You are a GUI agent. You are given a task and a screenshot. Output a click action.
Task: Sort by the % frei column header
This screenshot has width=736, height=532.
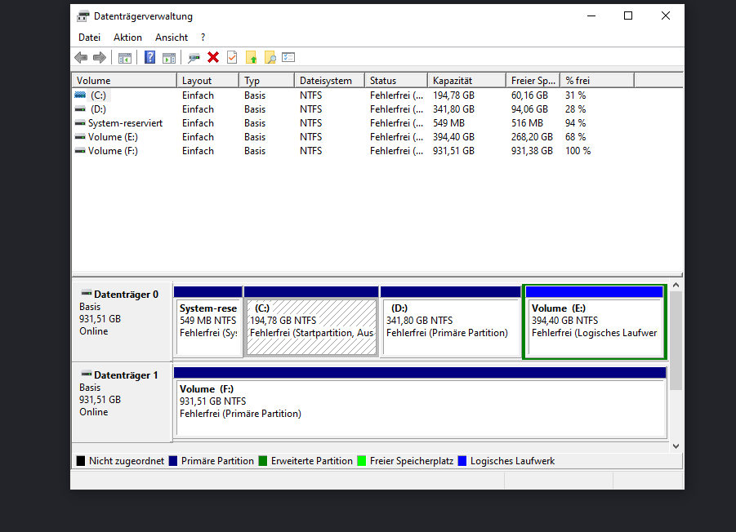[597, 81]
